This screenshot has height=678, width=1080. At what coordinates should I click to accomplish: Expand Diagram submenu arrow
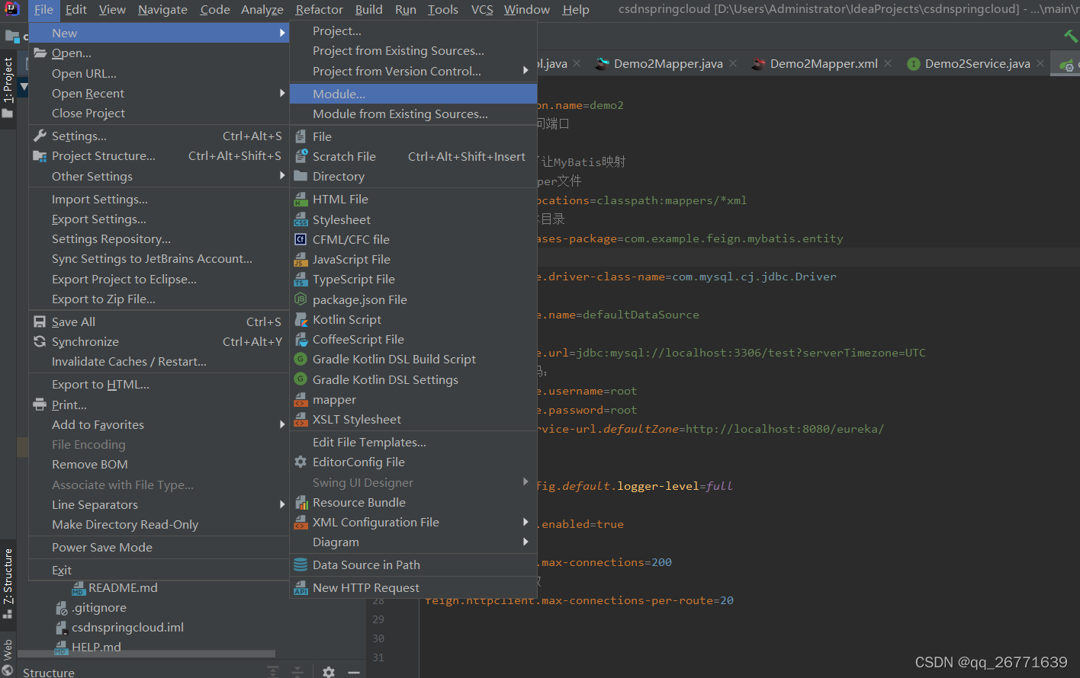[x=526, y=542]
